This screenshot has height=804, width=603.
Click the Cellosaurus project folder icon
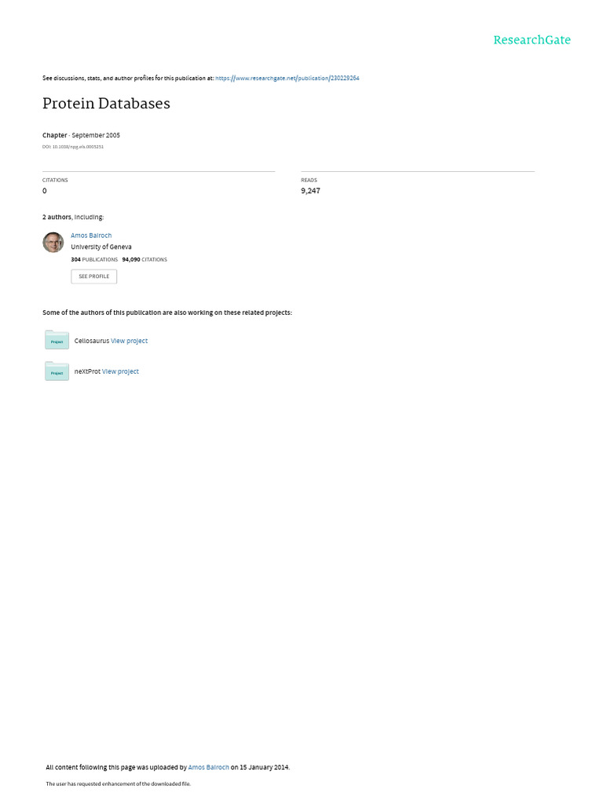click(57, 340)
